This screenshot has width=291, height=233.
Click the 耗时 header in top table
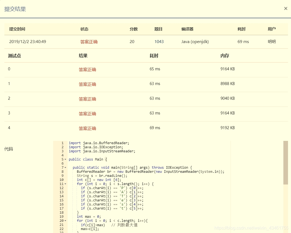tap(241, 29)
